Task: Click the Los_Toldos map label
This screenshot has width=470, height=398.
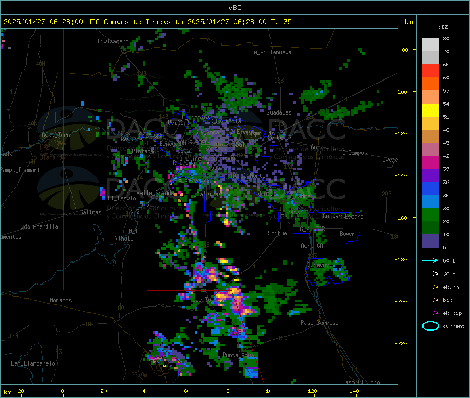Action: [x=208, y=300]
